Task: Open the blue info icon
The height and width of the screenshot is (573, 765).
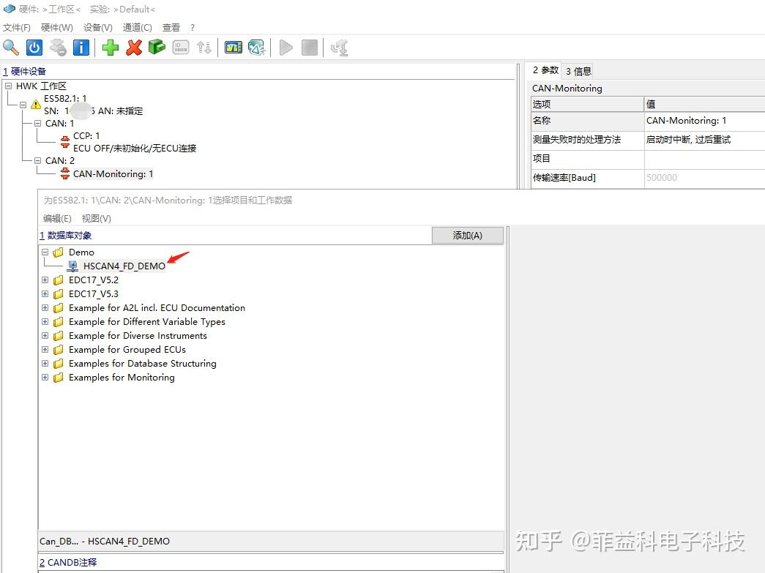Action: tap(81, 47)
